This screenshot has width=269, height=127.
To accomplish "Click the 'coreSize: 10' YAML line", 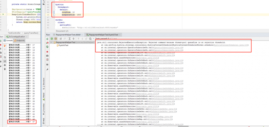I will 68,12.
